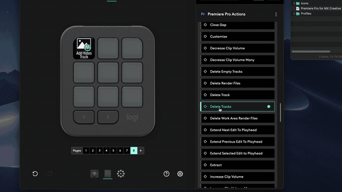Open the help question mark icon
The height and width of the screenshot is (192, 342).
166,174
